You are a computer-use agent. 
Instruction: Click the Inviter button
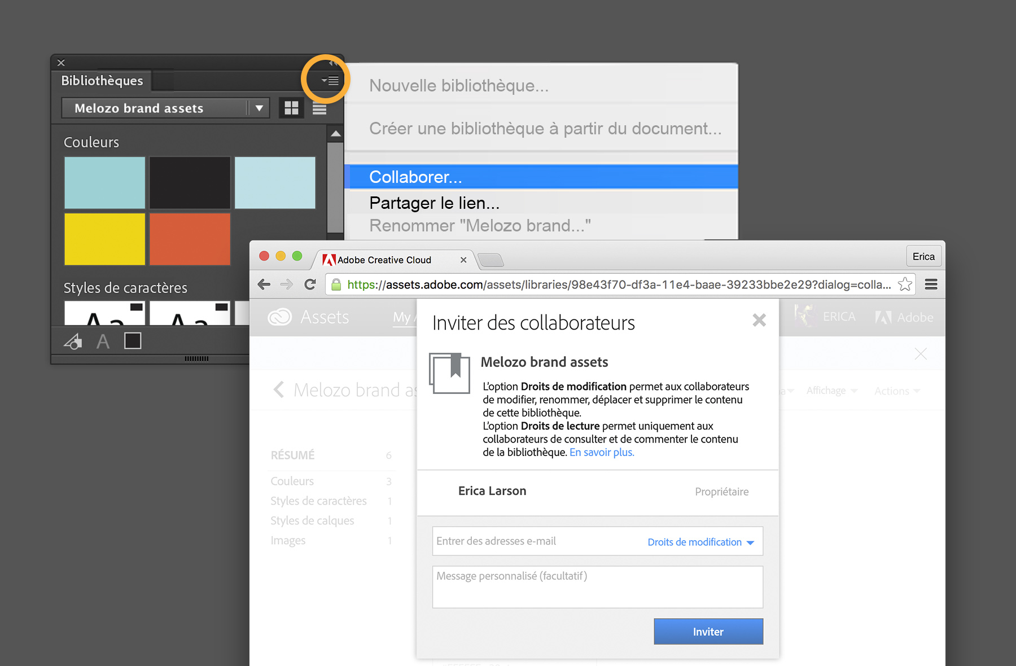point(708,632)
